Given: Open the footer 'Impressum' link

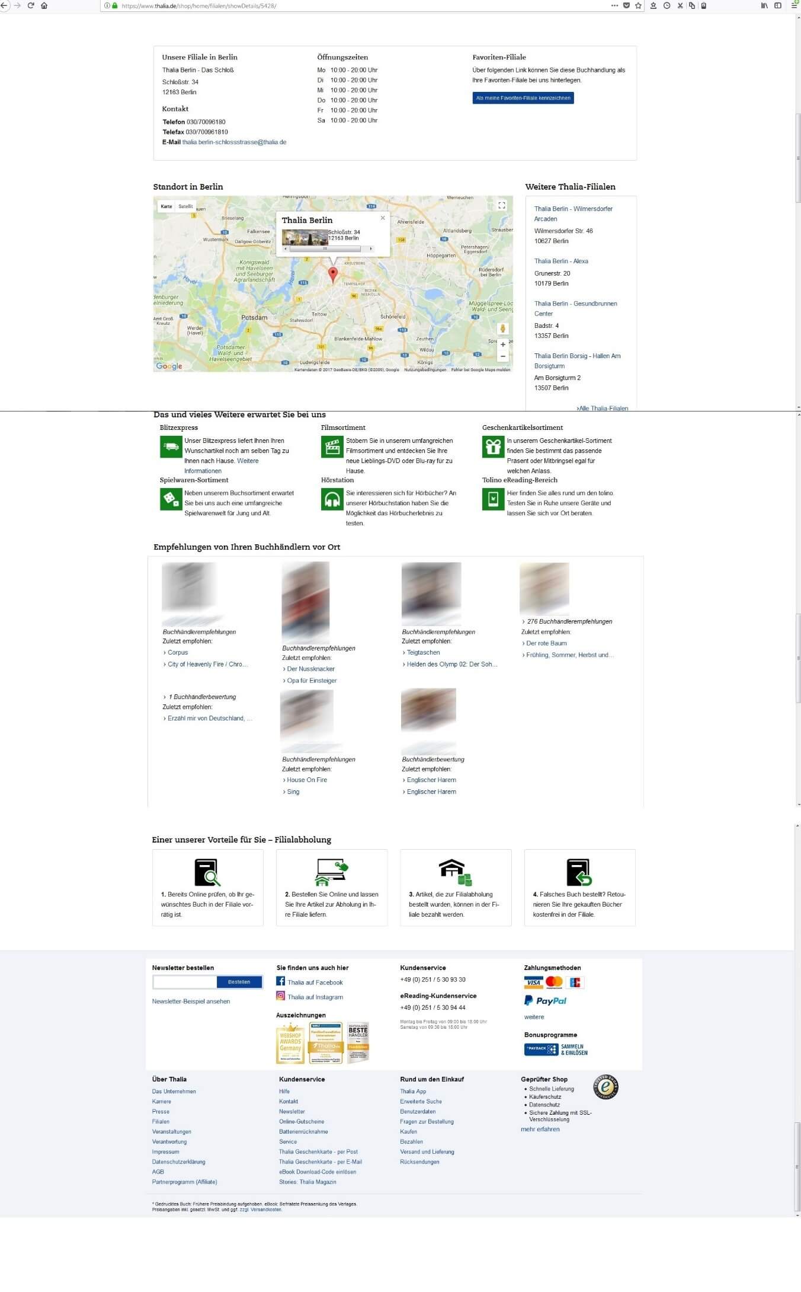Looking at the screenshot, I should point(165,1151).
